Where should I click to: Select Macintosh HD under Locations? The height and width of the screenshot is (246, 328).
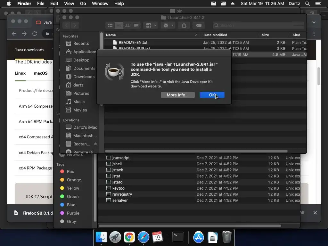coord(81,136)
